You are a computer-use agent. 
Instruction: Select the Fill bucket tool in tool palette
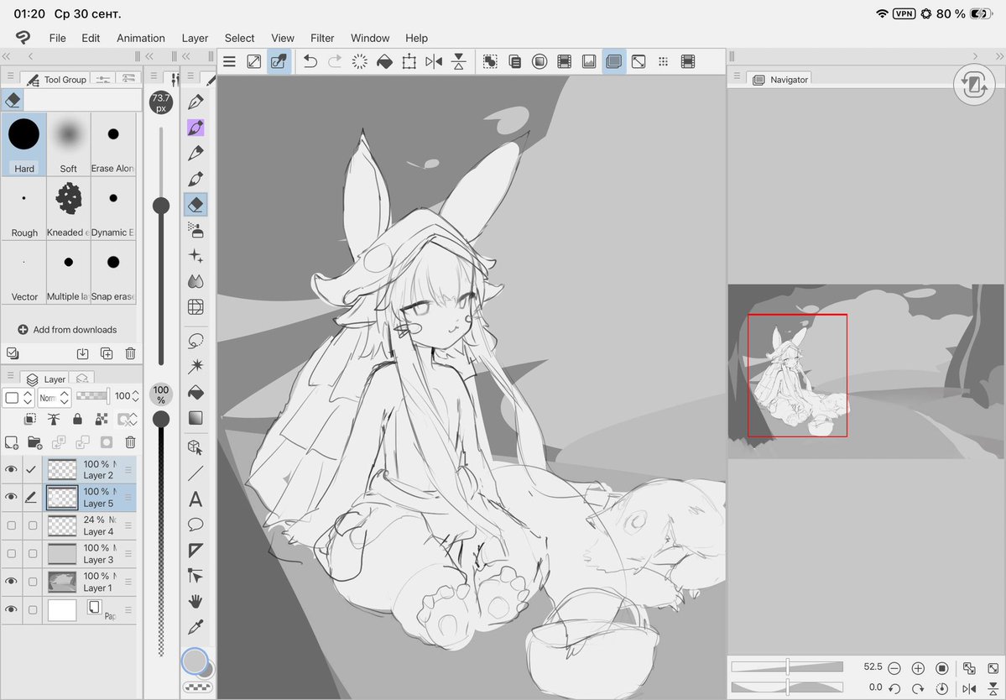195,392
